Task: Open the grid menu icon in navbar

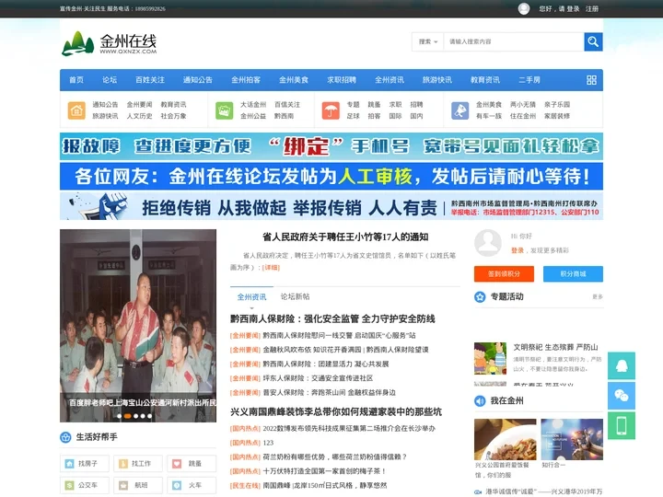Action: pos(591,80)
